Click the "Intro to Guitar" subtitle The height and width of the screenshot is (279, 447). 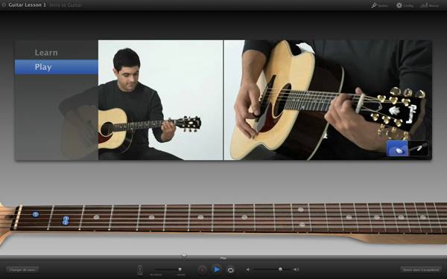click(66, 5)
